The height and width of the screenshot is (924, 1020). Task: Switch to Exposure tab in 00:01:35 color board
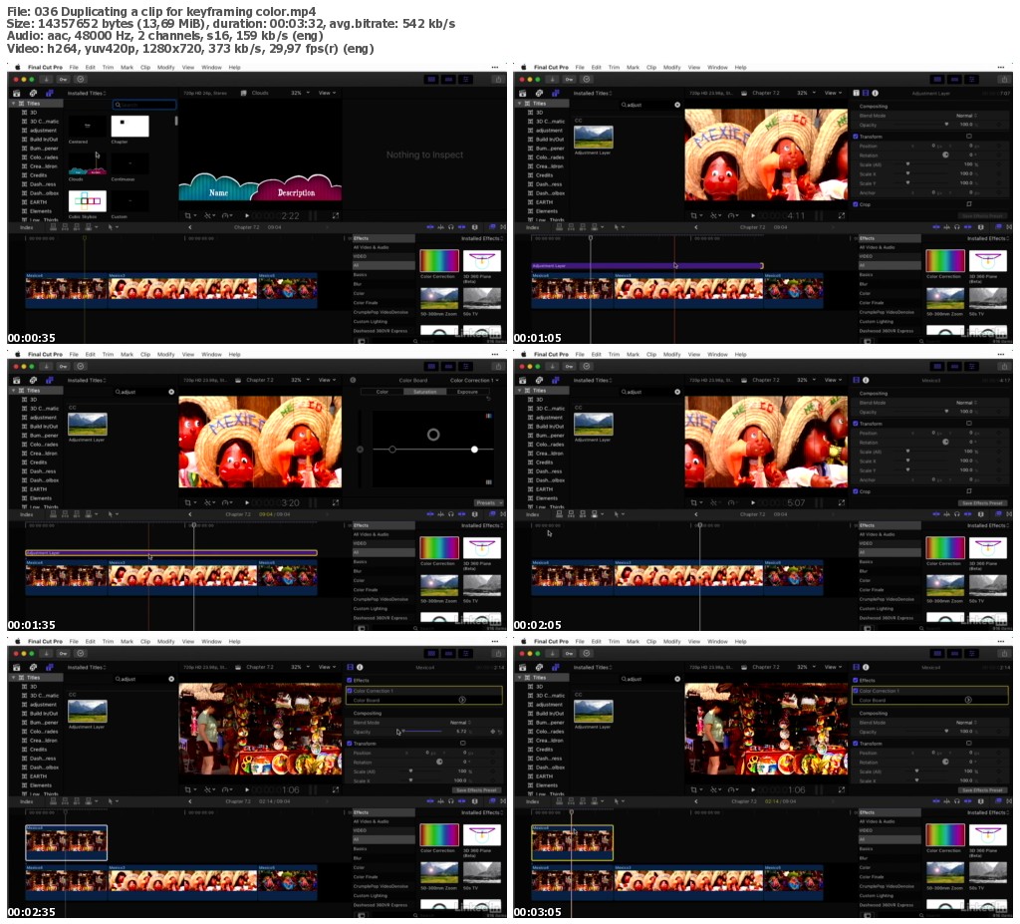pos(467,392)
